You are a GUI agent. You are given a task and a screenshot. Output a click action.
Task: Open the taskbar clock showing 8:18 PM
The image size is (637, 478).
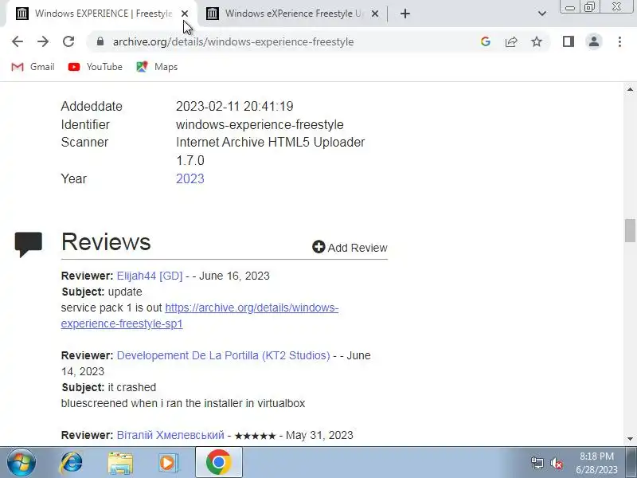[596, 463]
